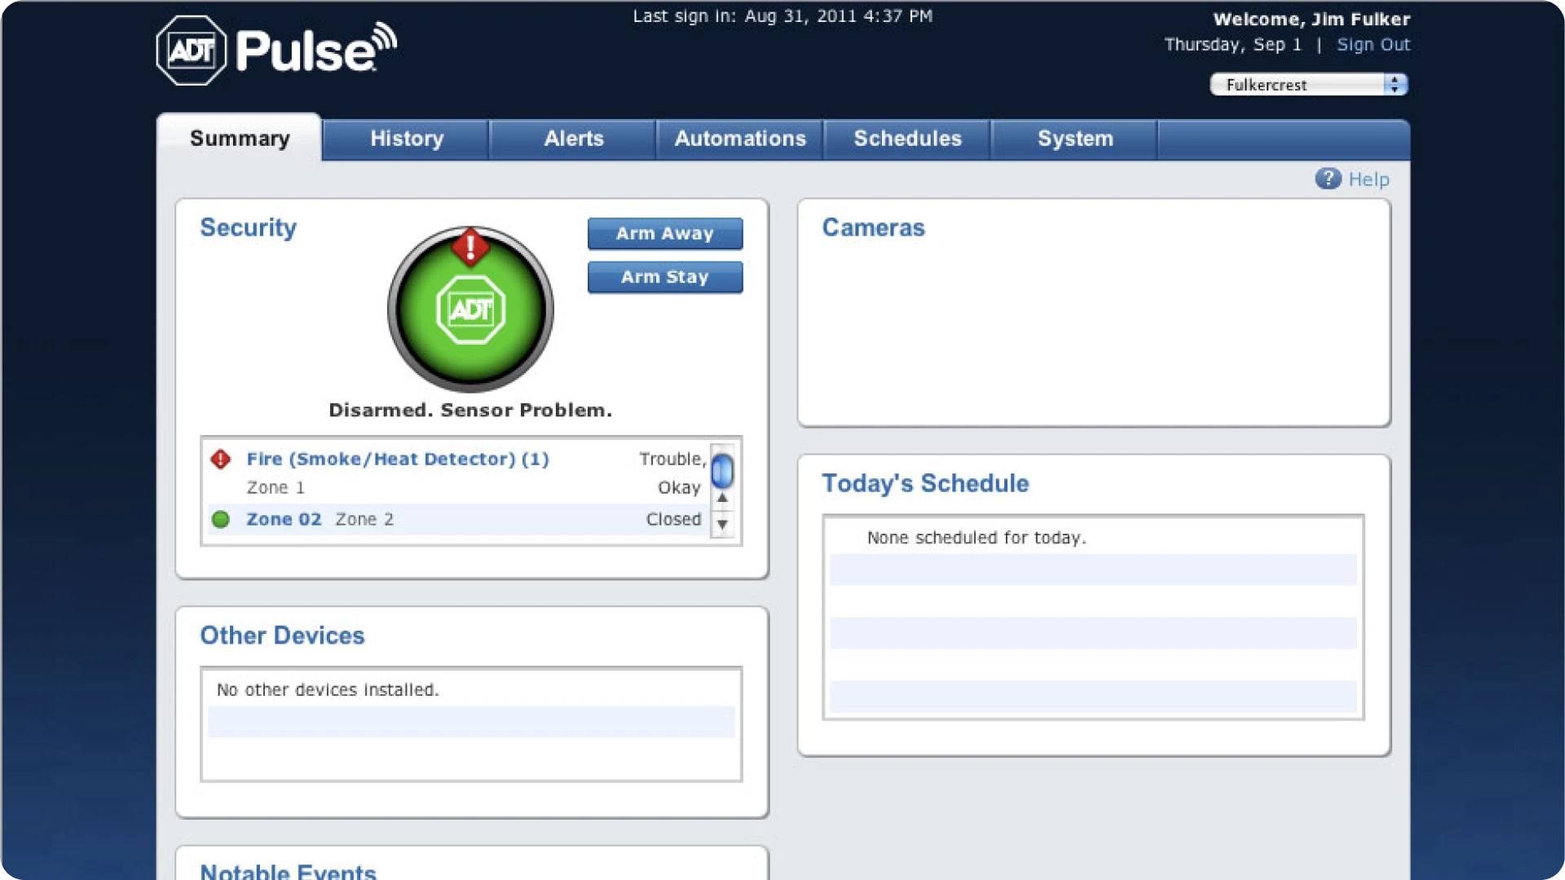Open the Fire (Smoke/Heat Detector) (1) sensor link
Image resolution: width=1565 pixels, height=880 pixels.
pyautogui.click(x=398, y=459)
